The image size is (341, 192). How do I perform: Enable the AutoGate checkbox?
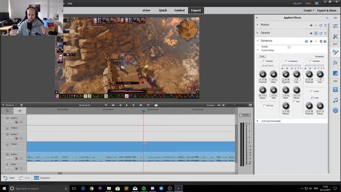(264, 61)
